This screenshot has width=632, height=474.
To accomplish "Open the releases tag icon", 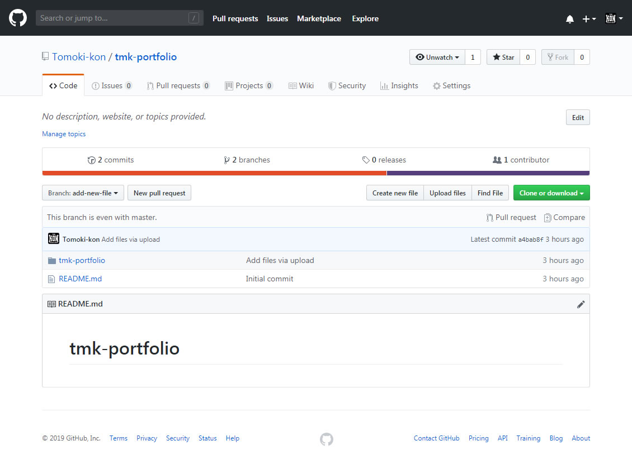I will [367, 160].
